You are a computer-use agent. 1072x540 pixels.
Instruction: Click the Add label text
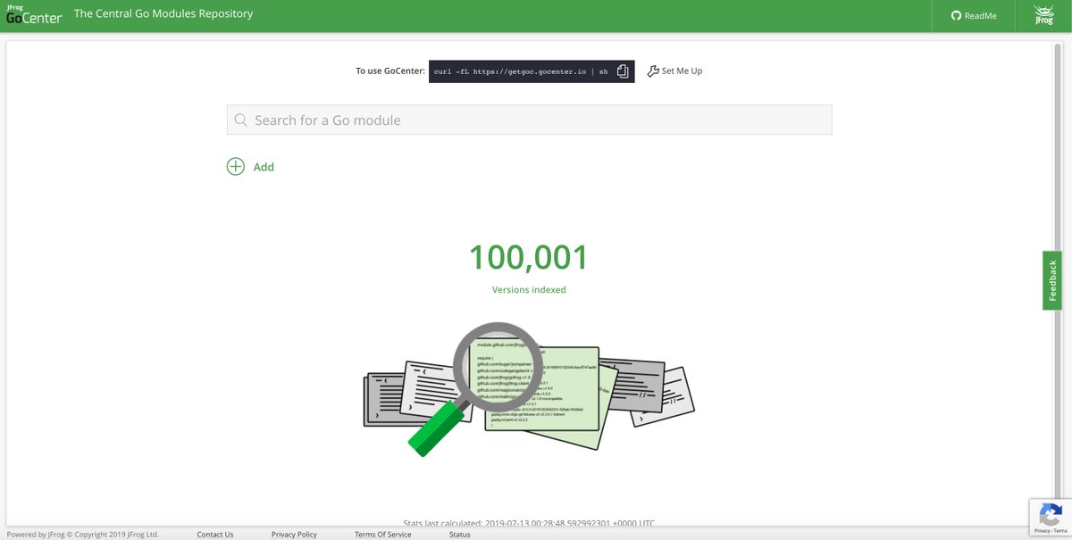click(x=264, y=167)
